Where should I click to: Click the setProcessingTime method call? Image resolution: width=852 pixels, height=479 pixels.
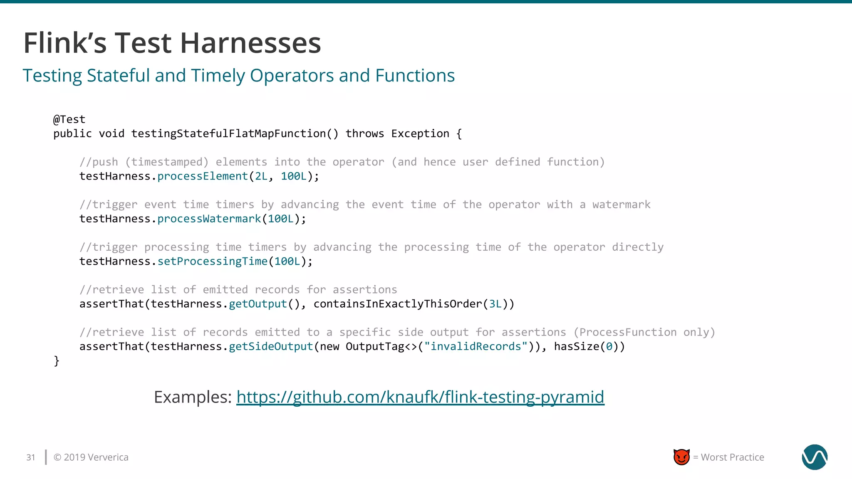pos(212,262)
